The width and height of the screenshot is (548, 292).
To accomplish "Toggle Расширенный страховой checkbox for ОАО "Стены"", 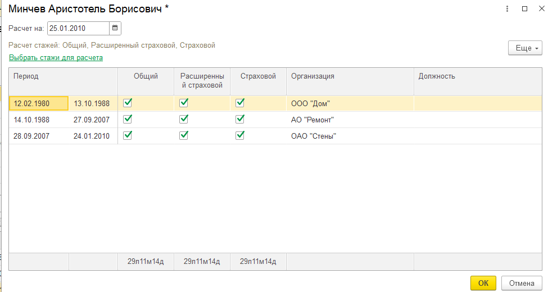I will pos(184,135).
